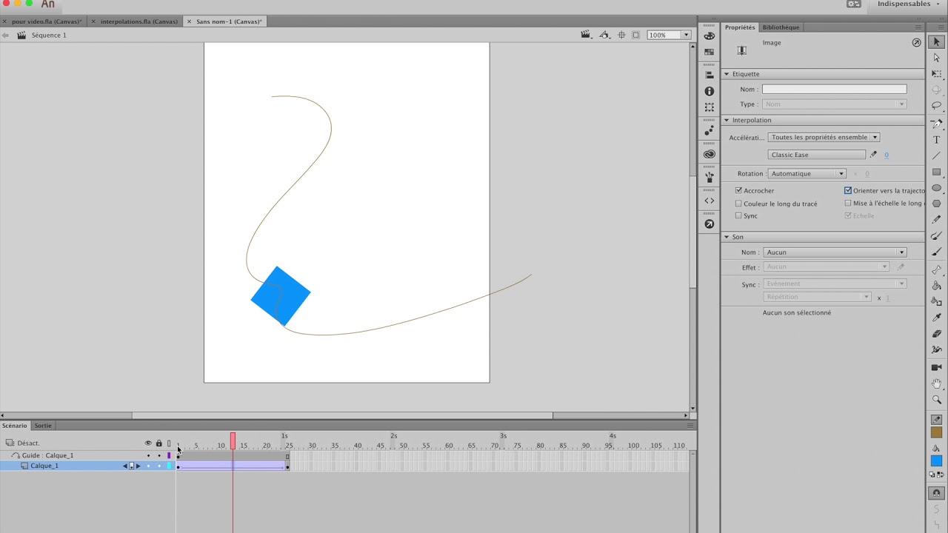Select the Eraser tool
This screenshot has width=948, height=533.
coord(937,334)
